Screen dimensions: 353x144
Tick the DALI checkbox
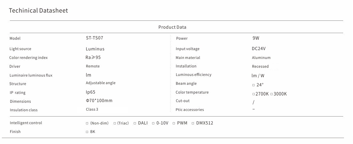click(135, 123)
